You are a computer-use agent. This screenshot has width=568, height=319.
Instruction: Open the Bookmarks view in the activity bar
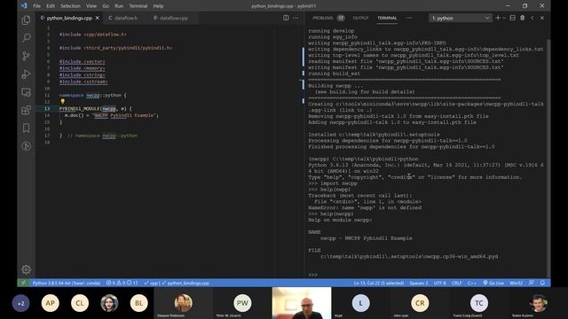click(x=26, y=128)
